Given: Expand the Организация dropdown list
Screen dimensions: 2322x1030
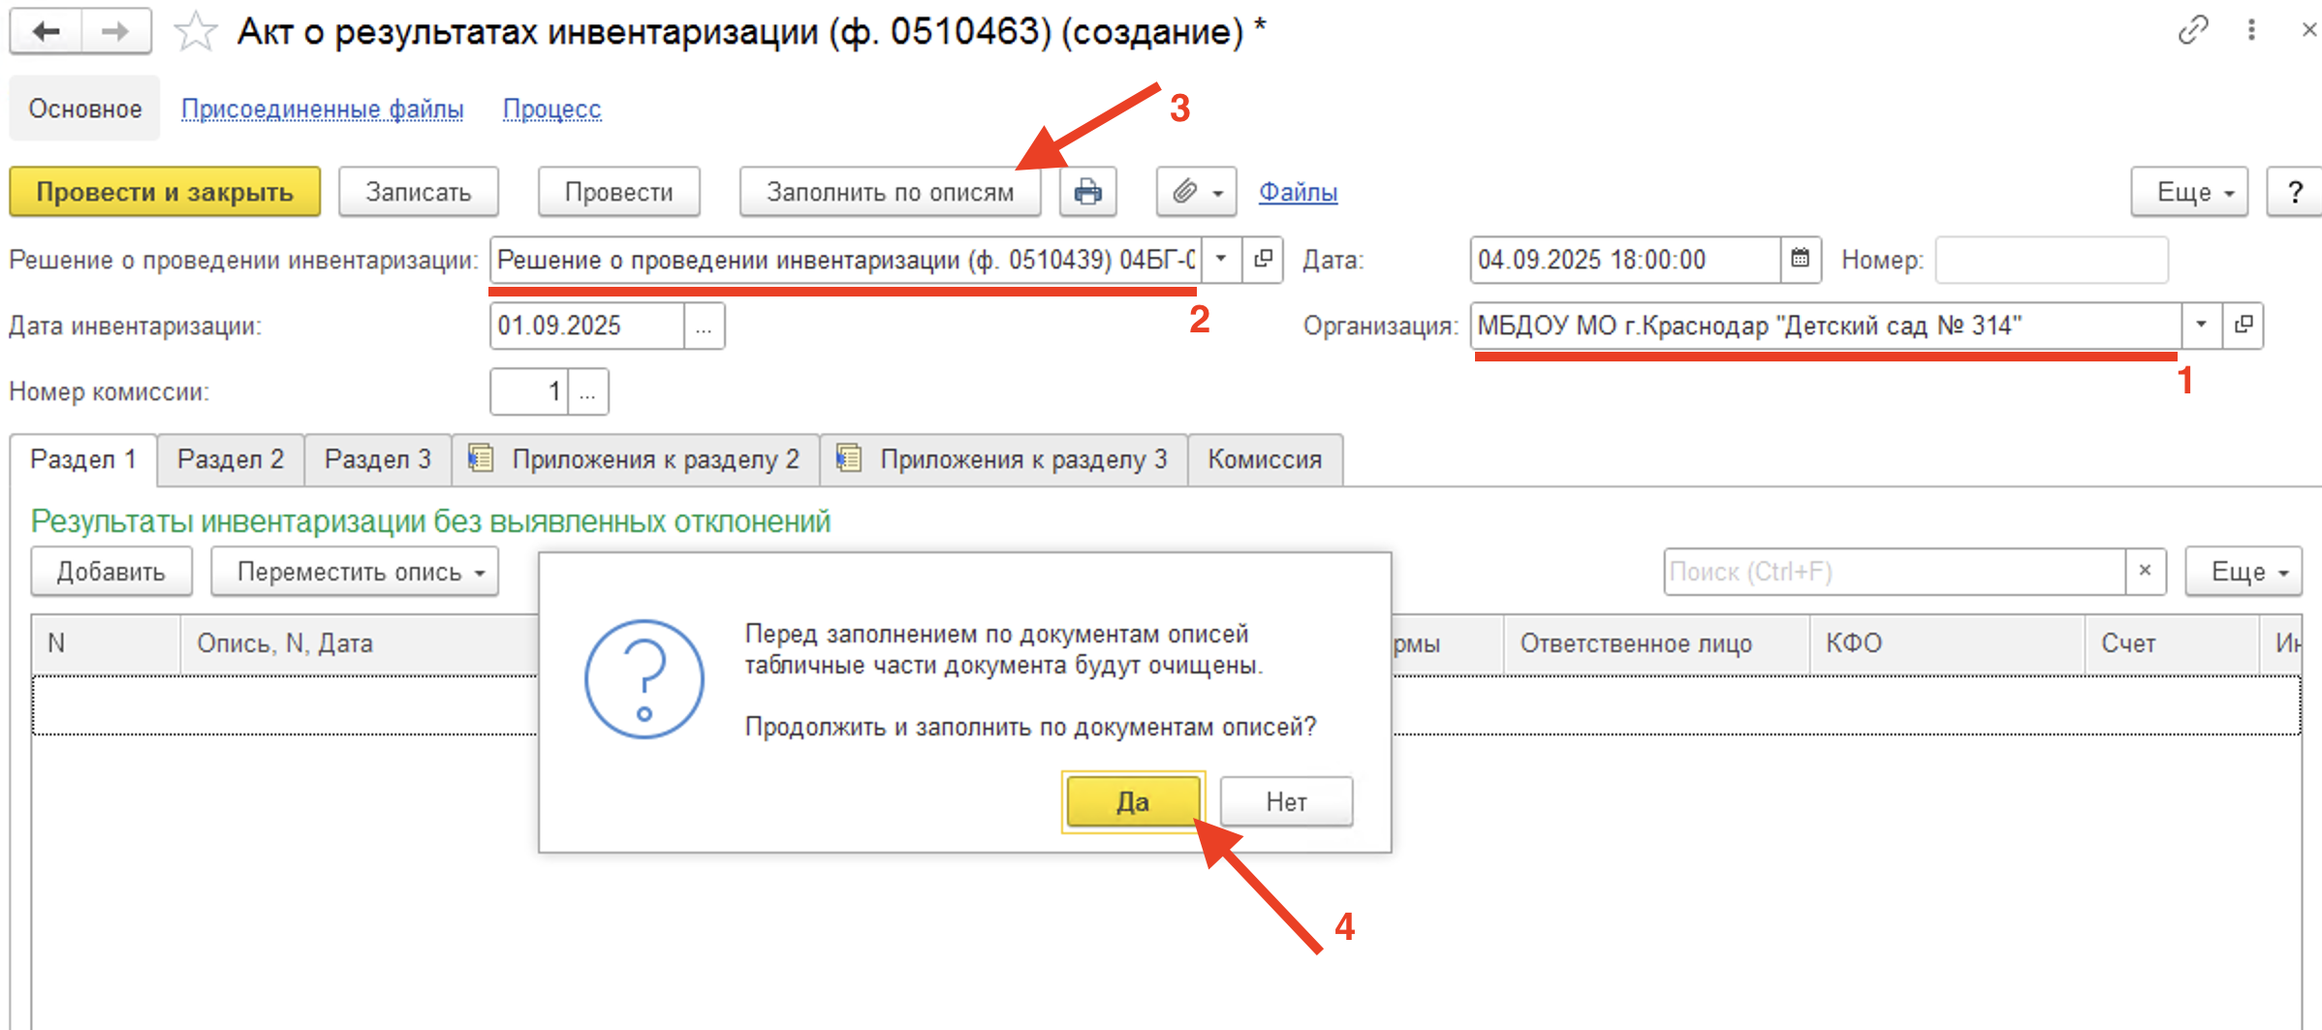Looking at the screenshot, I should tap(2201, 325).
